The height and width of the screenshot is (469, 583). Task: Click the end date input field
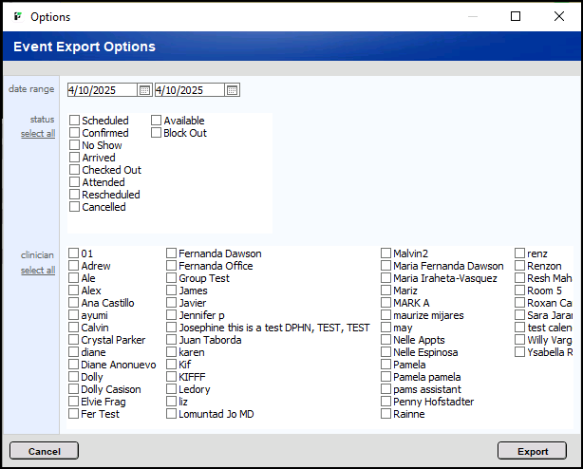pyautogui.click(x=189, y=90)
